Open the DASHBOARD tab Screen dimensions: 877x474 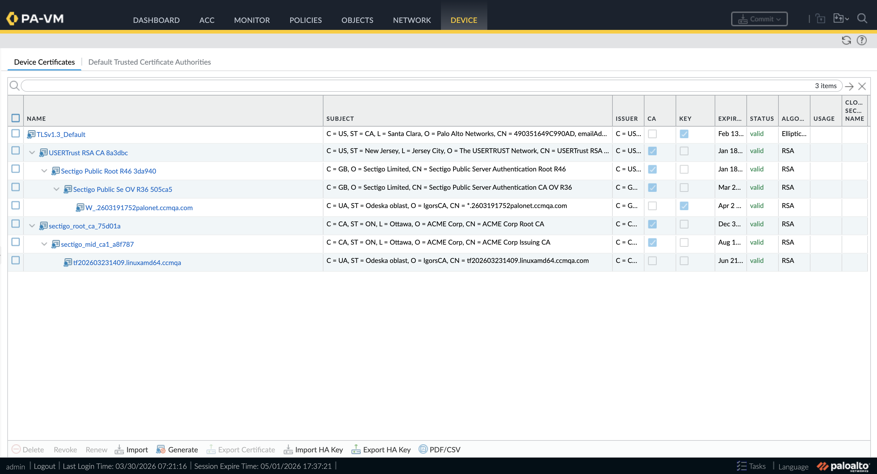pos(156,20)
